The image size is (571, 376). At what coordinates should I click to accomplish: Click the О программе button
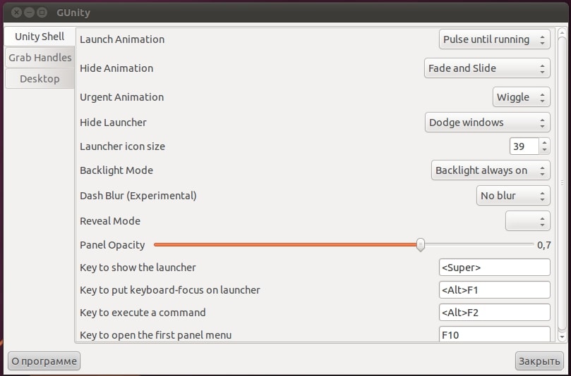[44, 361]
